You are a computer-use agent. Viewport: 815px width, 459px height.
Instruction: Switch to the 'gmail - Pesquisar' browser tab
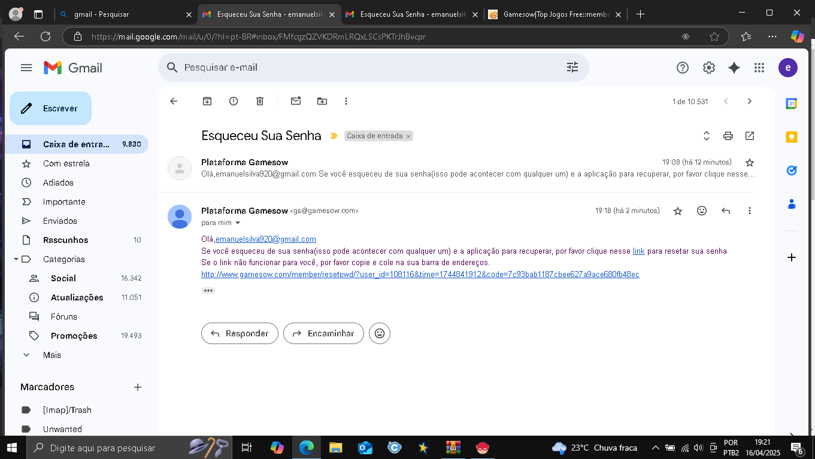(126, 14)
